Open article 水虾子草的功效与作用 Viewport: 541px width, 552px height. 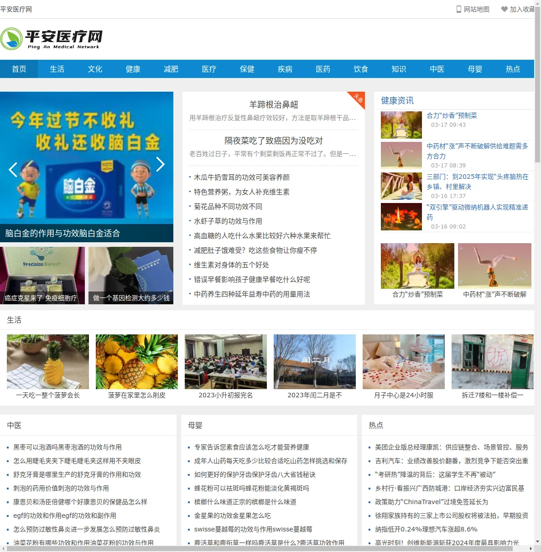pyautogui.click(x=228, y=221)
